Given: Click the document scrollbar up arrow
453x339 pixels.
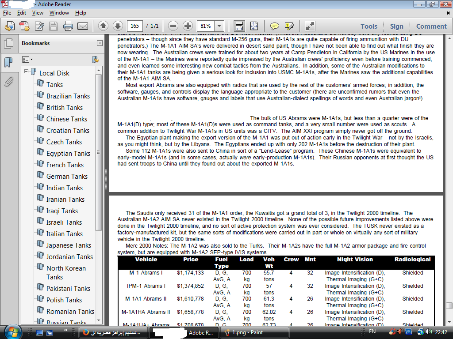Looking at the screenshot, I should click(449, 38).
